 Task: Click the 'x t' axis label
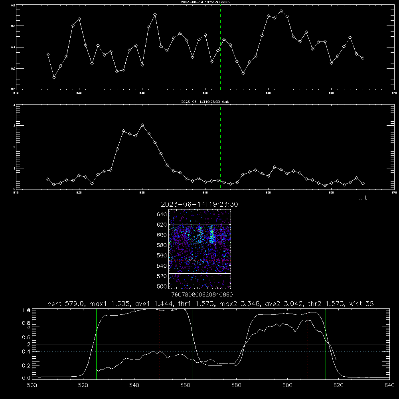point(363,198)
